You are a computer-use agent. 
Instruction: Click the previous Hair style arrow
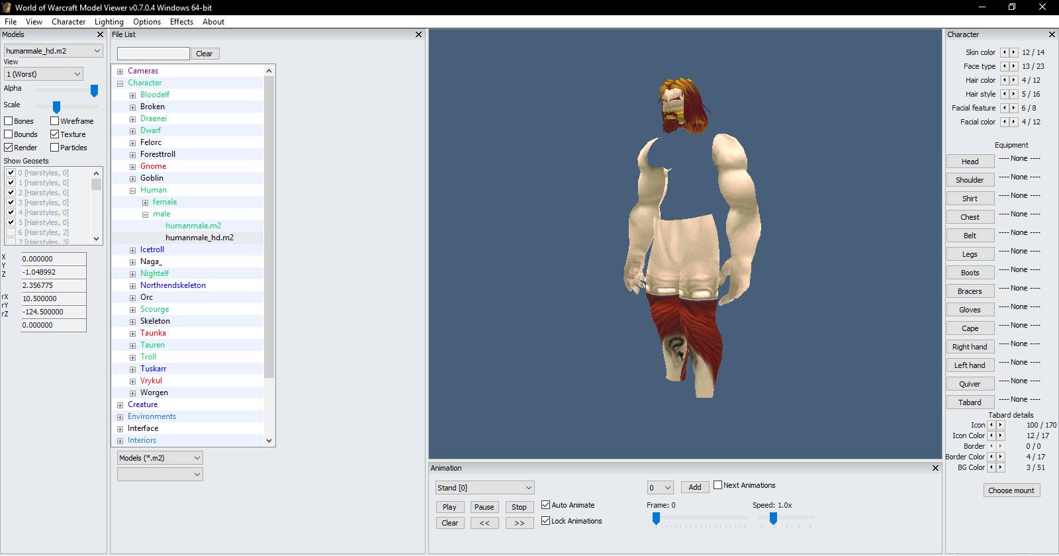pos(1004,94)
